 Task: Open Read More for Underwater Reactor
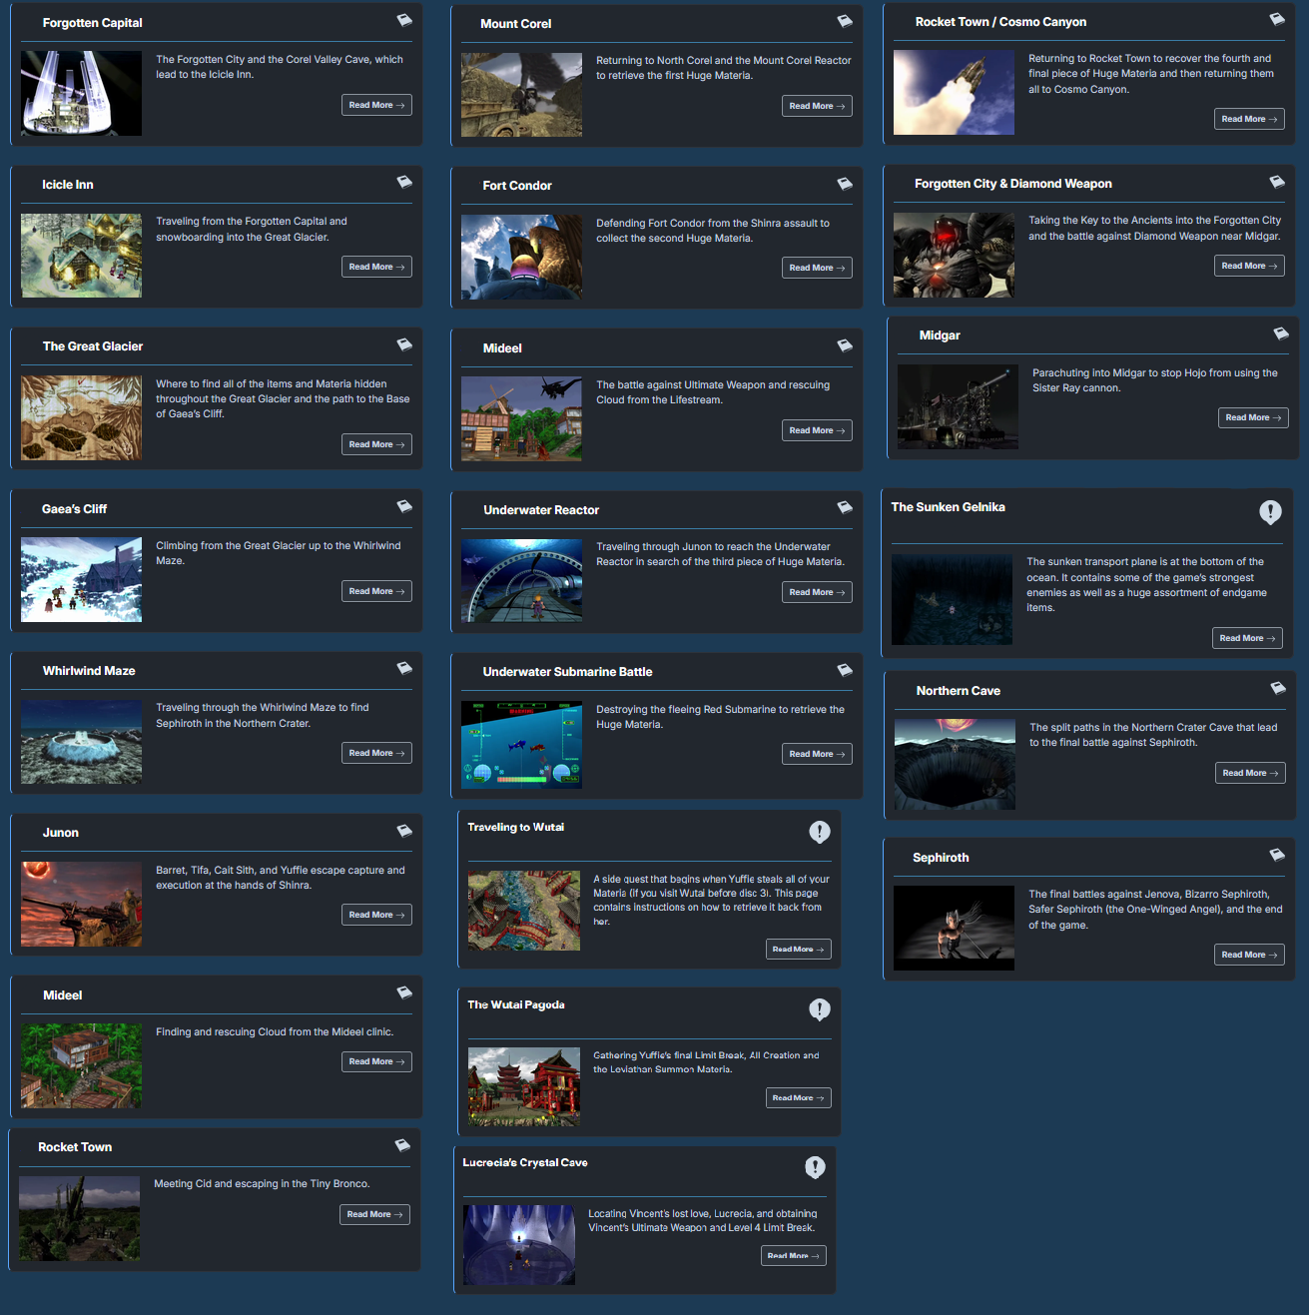click(x=817, y=592)
